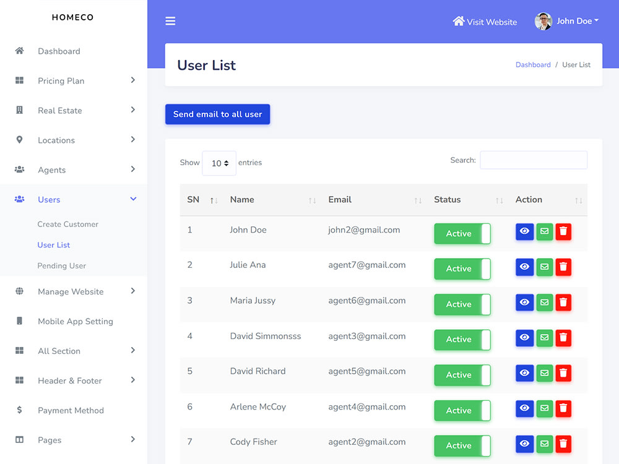Select Create Customer in the sidebar

(69, 224)
